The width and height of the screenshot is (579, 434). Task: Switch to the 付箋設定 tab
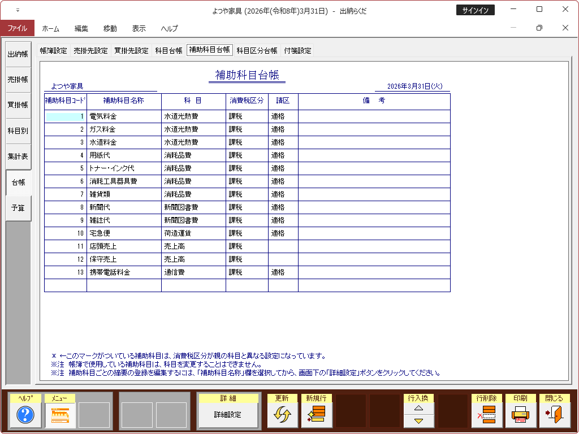click(297, 50)
